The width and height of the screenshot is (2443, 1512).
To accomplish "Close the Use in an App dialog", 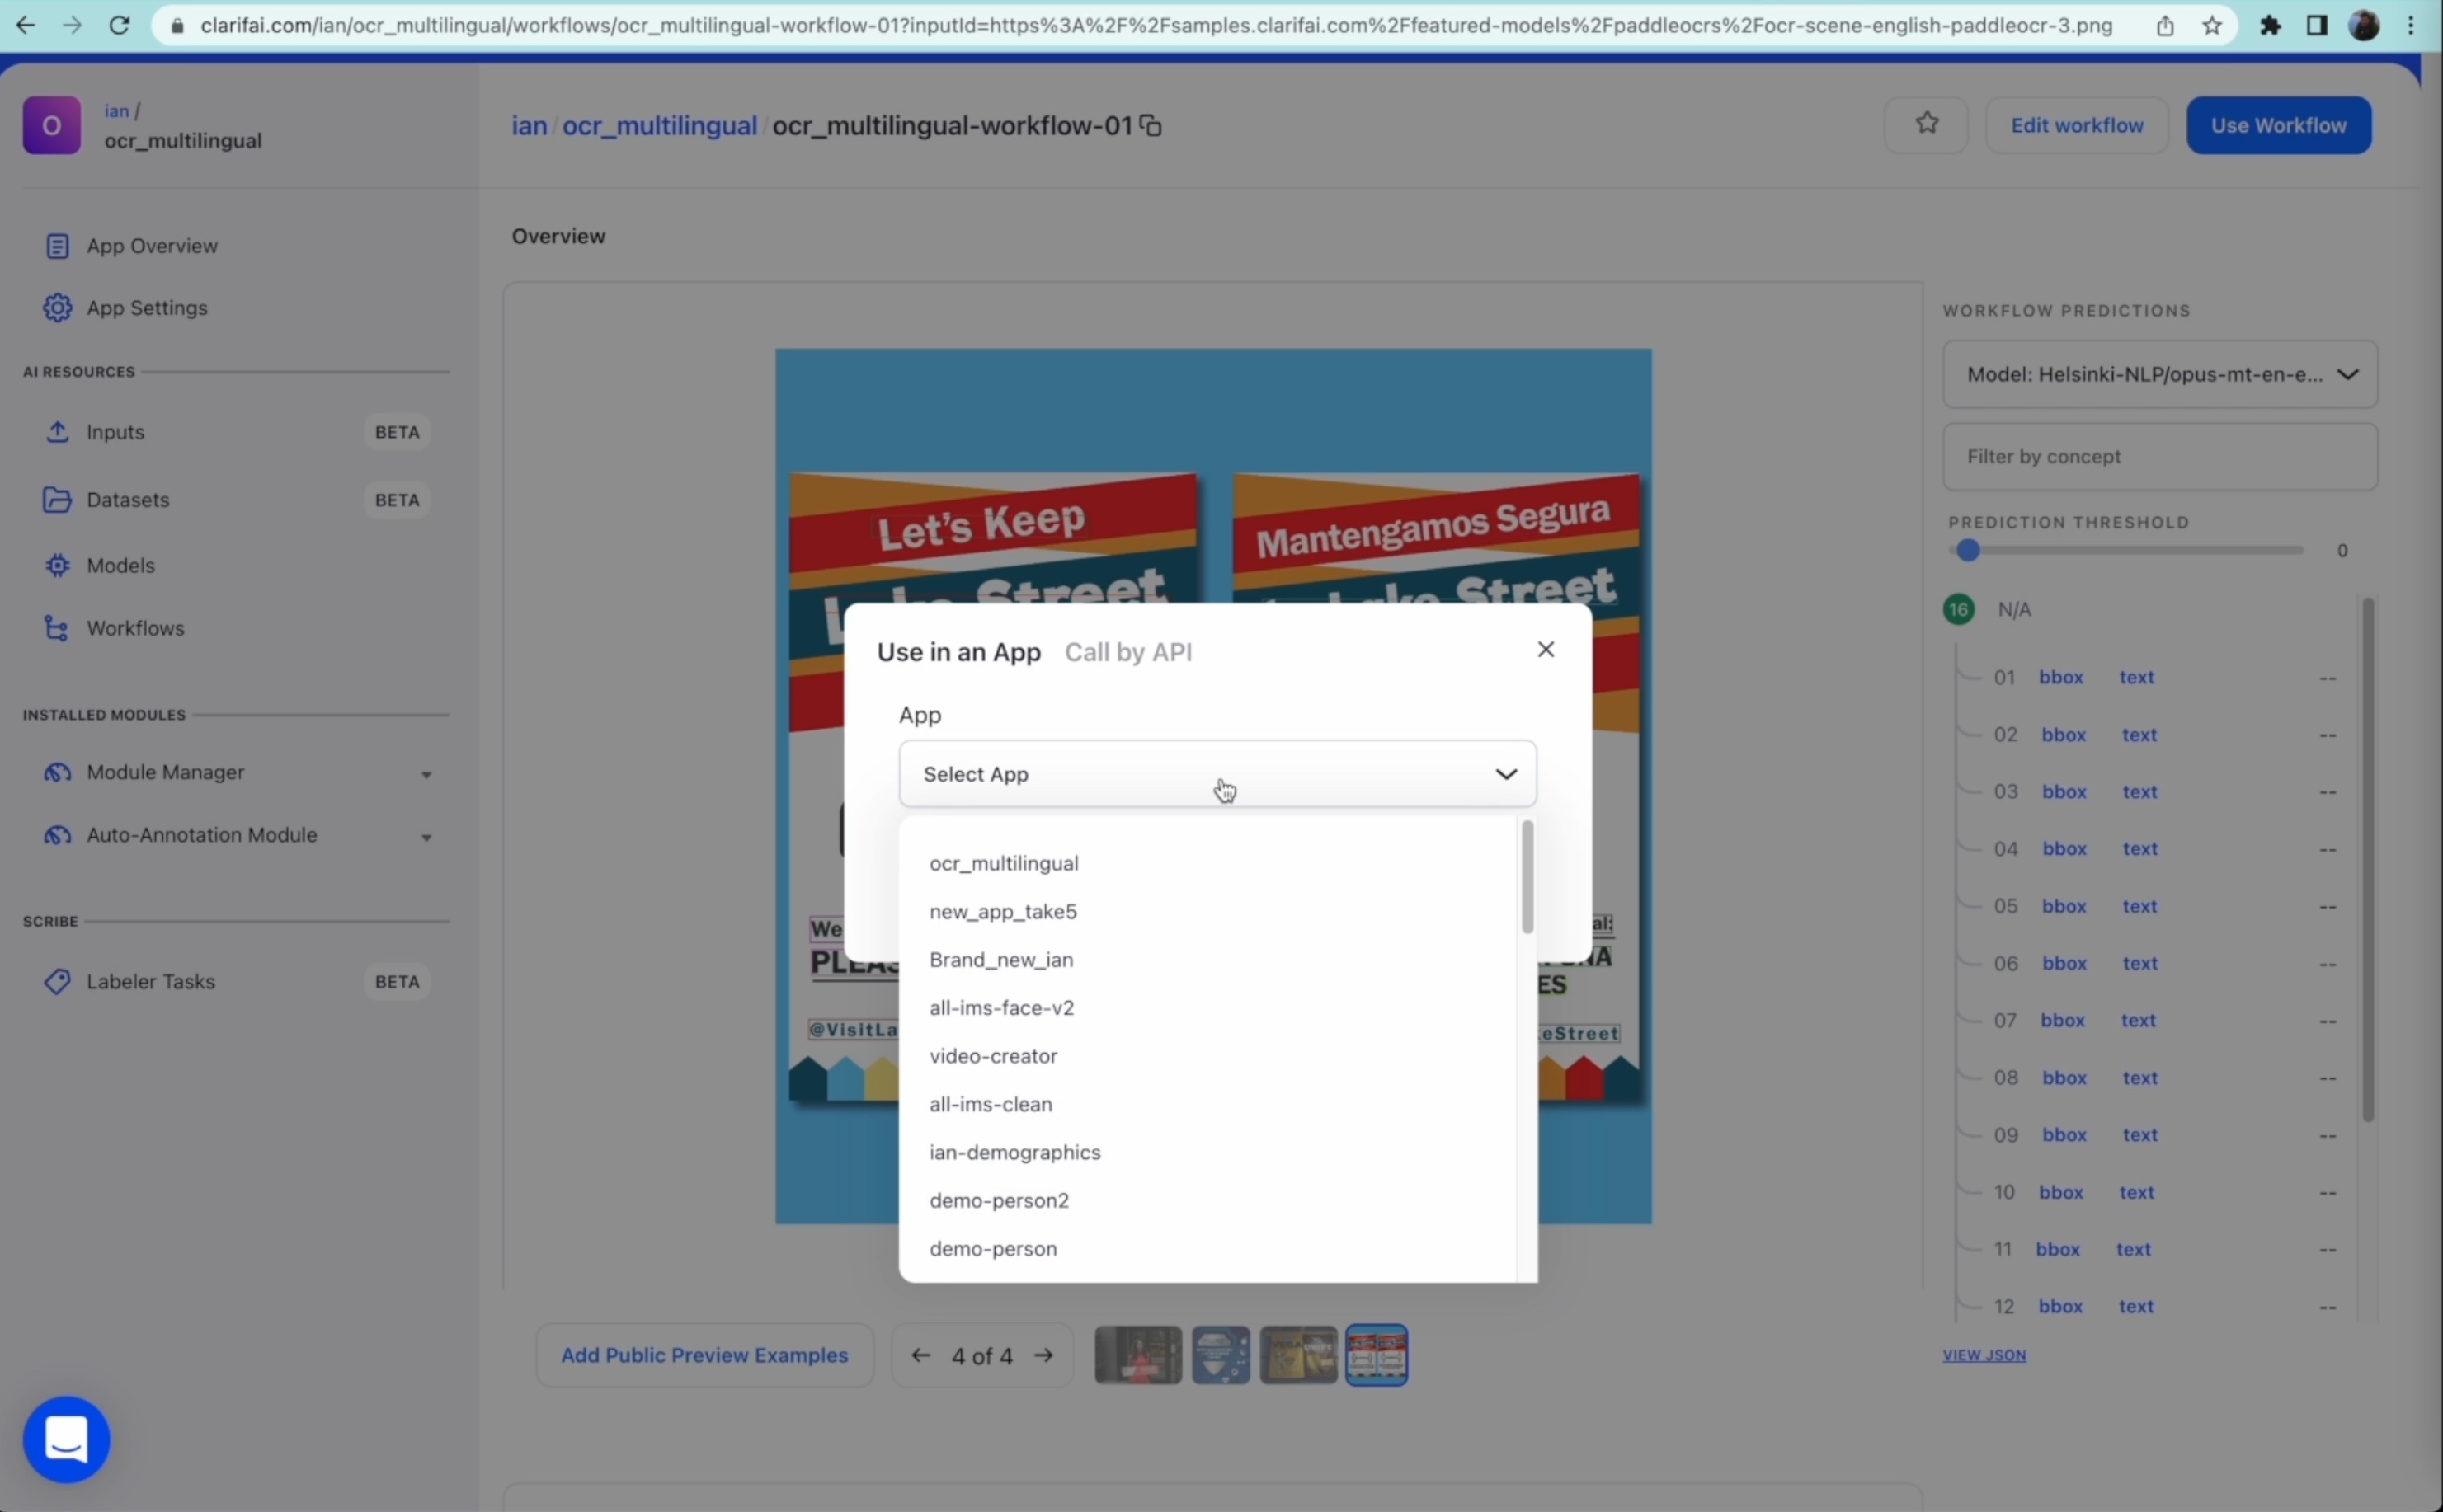I will [x=1545, y=650].
